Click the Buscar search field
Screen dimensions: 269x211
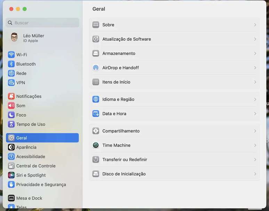[42, 23]
